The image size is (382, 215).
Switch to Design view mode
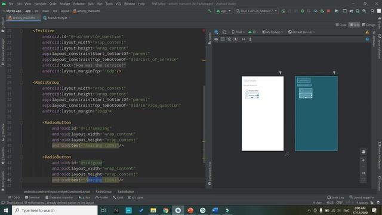point(369,25)
